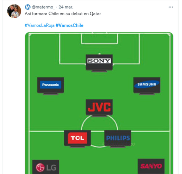The width and height of the screenshot is (182, 174).
Task: Open the #VamosLaRoja hashtag
Action: 40,25
